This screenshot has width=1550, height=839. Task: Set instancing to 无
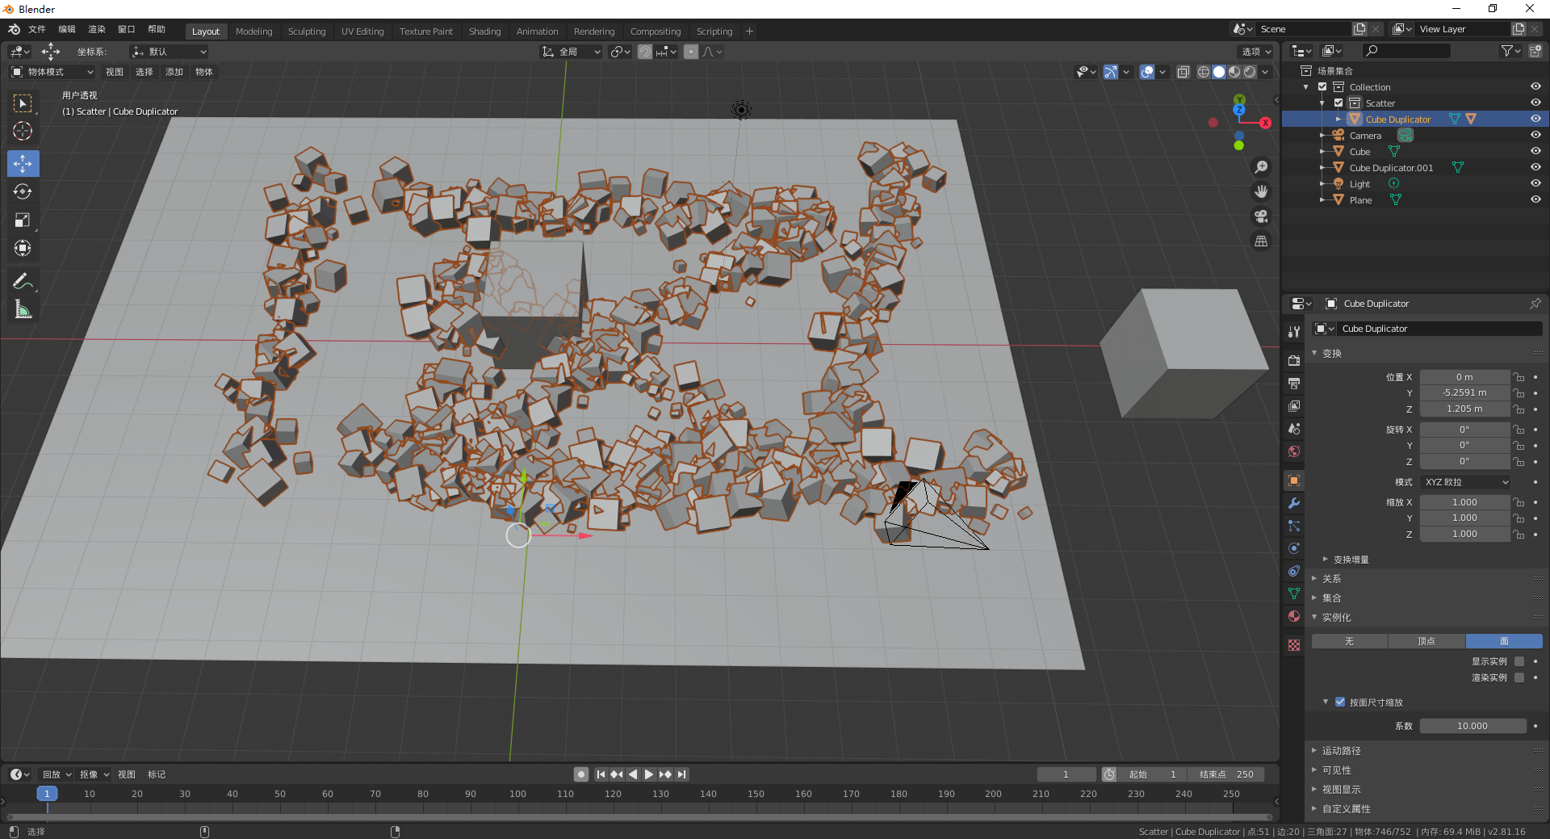(x=1349, y=641)
